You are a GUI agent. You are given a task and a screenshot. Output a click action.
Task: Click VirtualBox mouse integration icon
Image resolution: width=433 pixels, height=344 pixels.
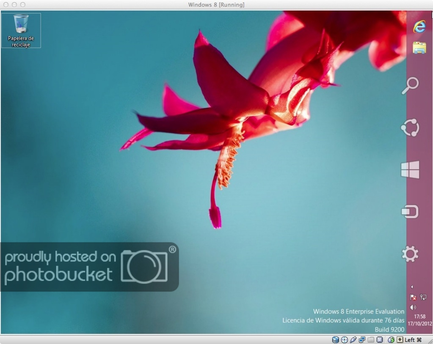click(x=391, y=340)
